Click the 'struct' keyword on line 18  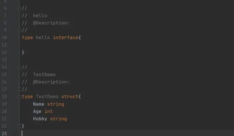point(70,96)
